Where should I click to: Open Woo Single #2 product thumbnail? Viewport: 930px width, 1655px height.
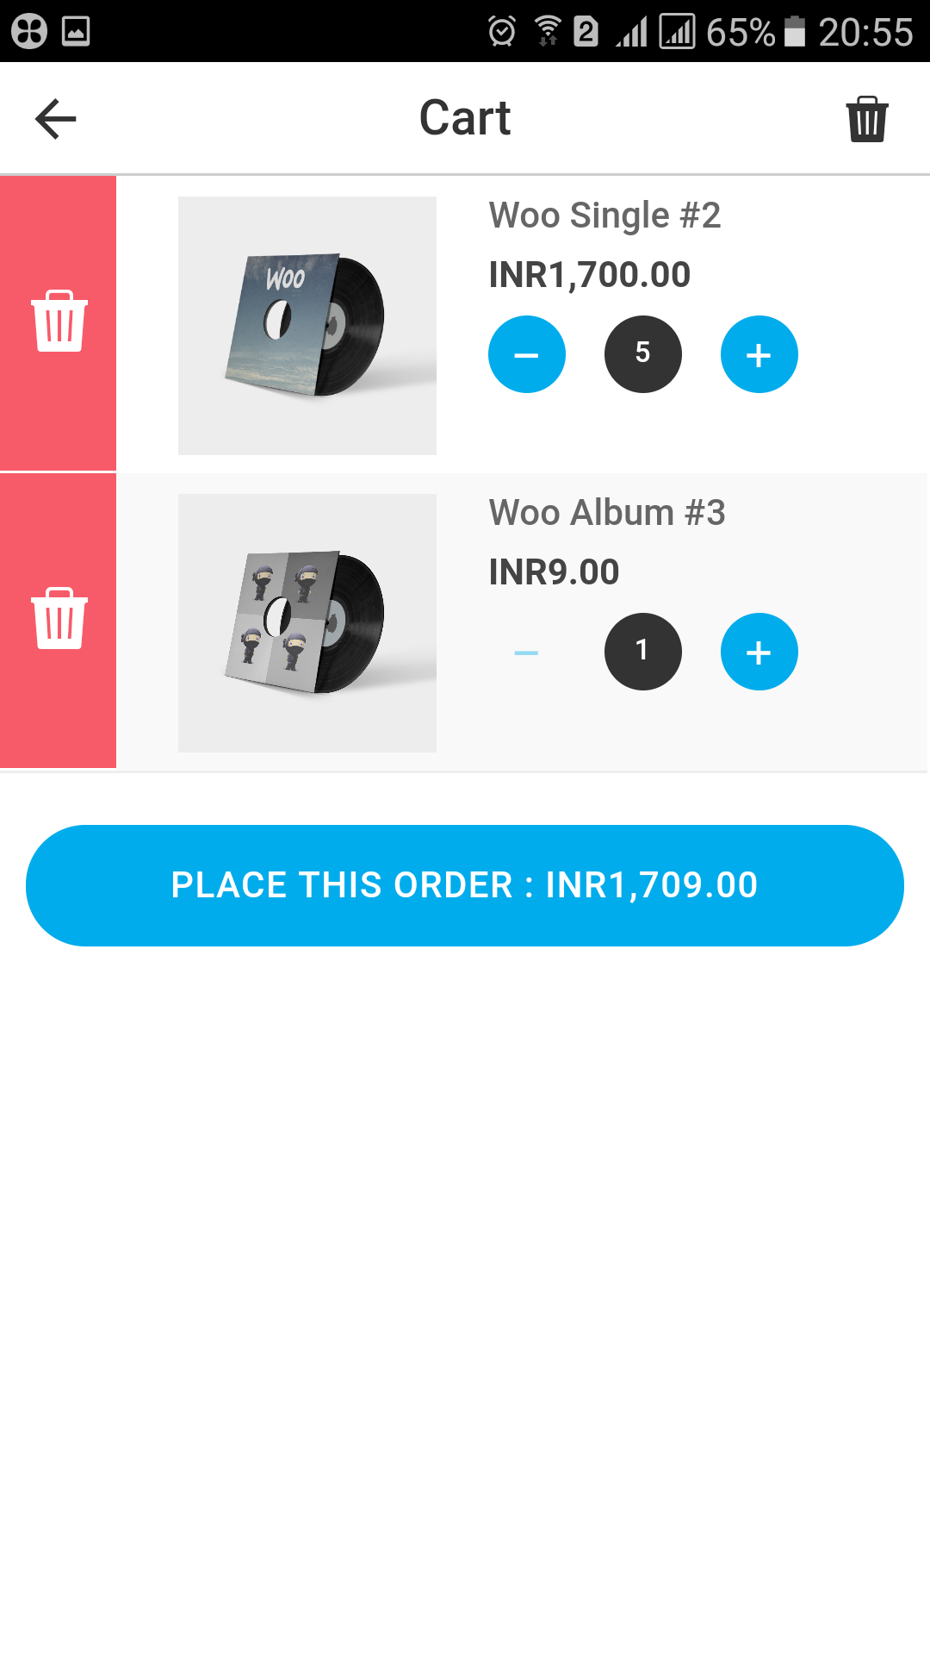click(x=307, y=326)
